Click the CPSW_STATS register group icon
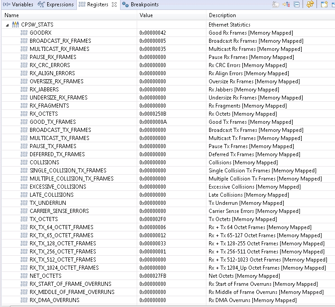335x307 pixels. [x=15, y=25]
